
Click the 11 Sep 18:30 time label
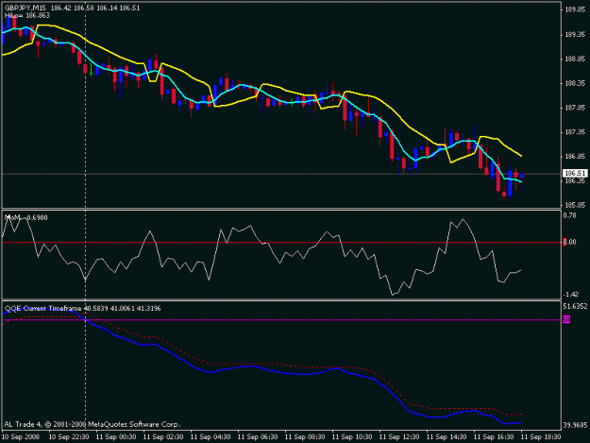541,437
